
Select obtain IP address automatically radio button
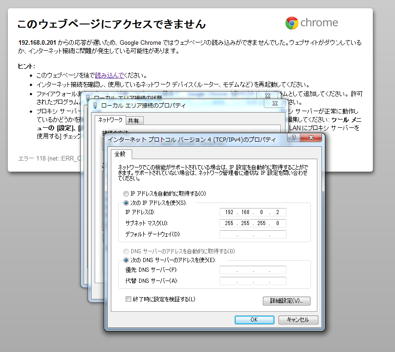[x=126, y=194]
